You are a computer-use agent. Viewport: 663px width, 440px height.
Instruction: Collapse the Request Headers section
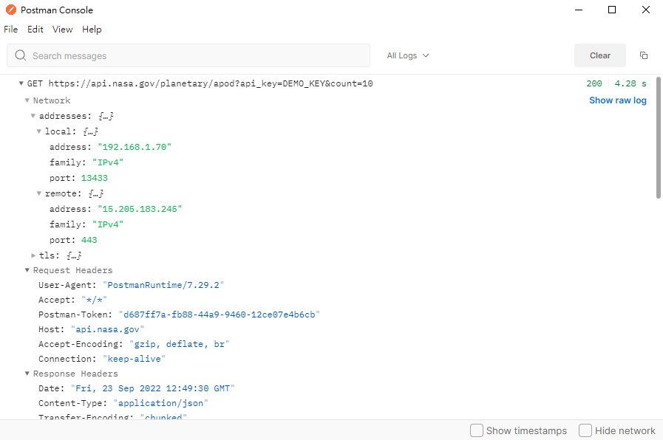click(x=27, y=270)
